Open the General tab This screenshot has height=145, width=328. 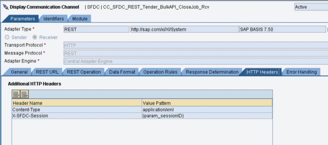point(19,72)
